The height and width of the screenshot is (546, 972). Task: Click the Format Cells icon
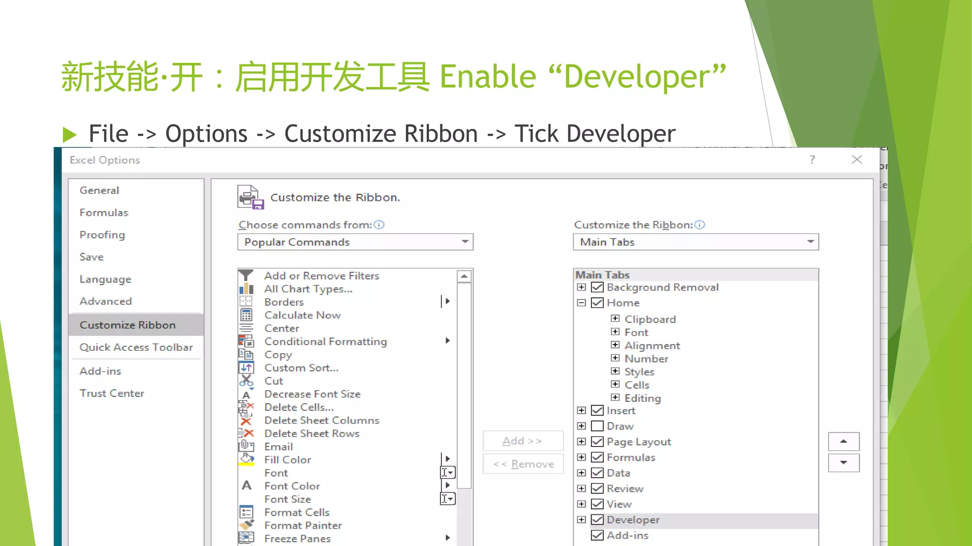pyautogui.click(x=246, y=512)
